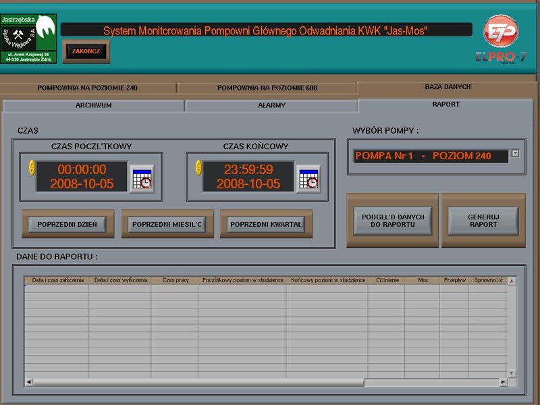Click the ZAKOŃCZ exit button
This screenshot has width=540, height=405.
(x=86, y=51)
